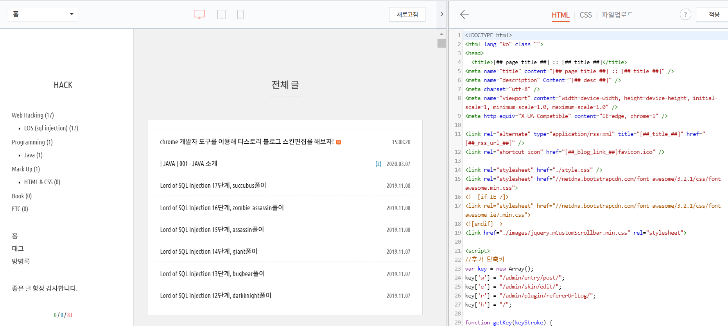This screenshot has height=326, width=728.
Task: Click the 좋은 글 항상 감사합니다 text
Action: [45, 288]
